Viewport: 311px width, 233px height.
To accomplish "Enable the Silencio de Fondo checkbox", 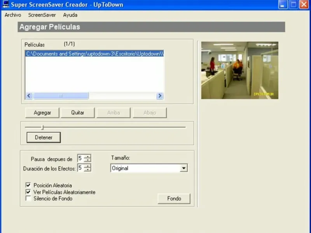I will tap(28, 198).
